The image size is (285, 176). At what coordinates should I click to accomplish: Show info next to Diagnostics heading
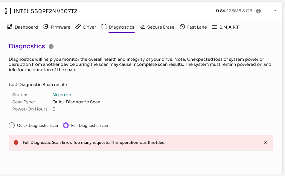[x=51, y=46]
